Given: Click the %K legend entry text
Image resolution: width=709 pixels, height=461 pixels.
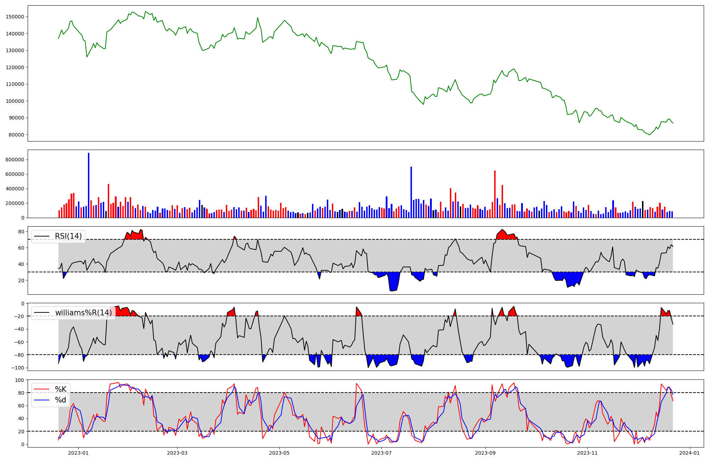Looking at the screenshot, I should point(61,389).
